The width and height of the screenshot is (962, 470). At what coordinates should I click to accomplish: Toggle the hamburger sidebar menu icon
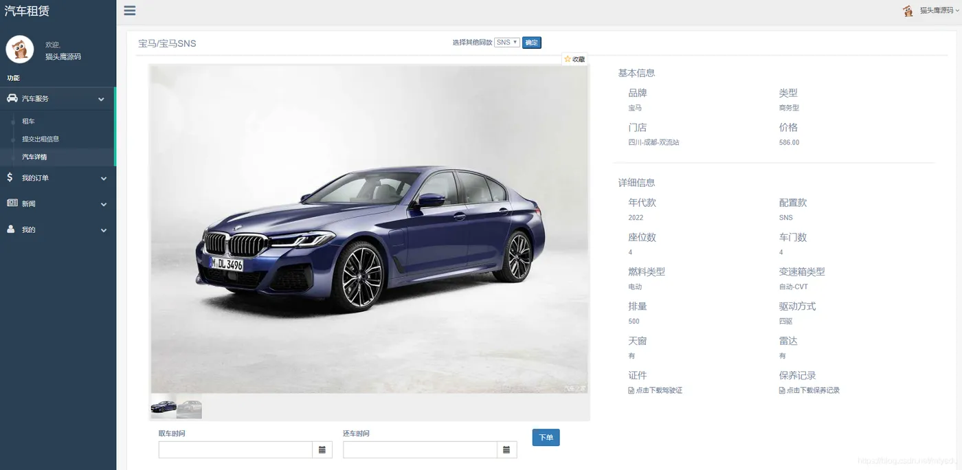(129, 10)
